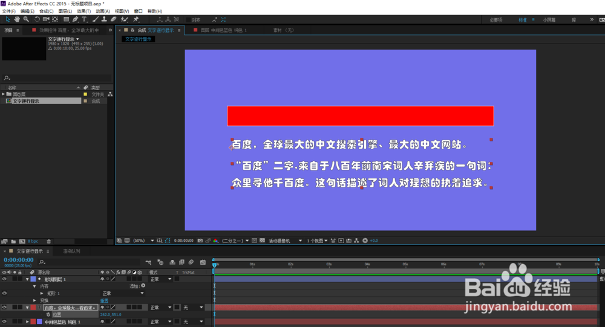Open blend mode dropdown for 形状图层 1
The width and height of the screenshot is (605, 327).
(x=160, y=279)
